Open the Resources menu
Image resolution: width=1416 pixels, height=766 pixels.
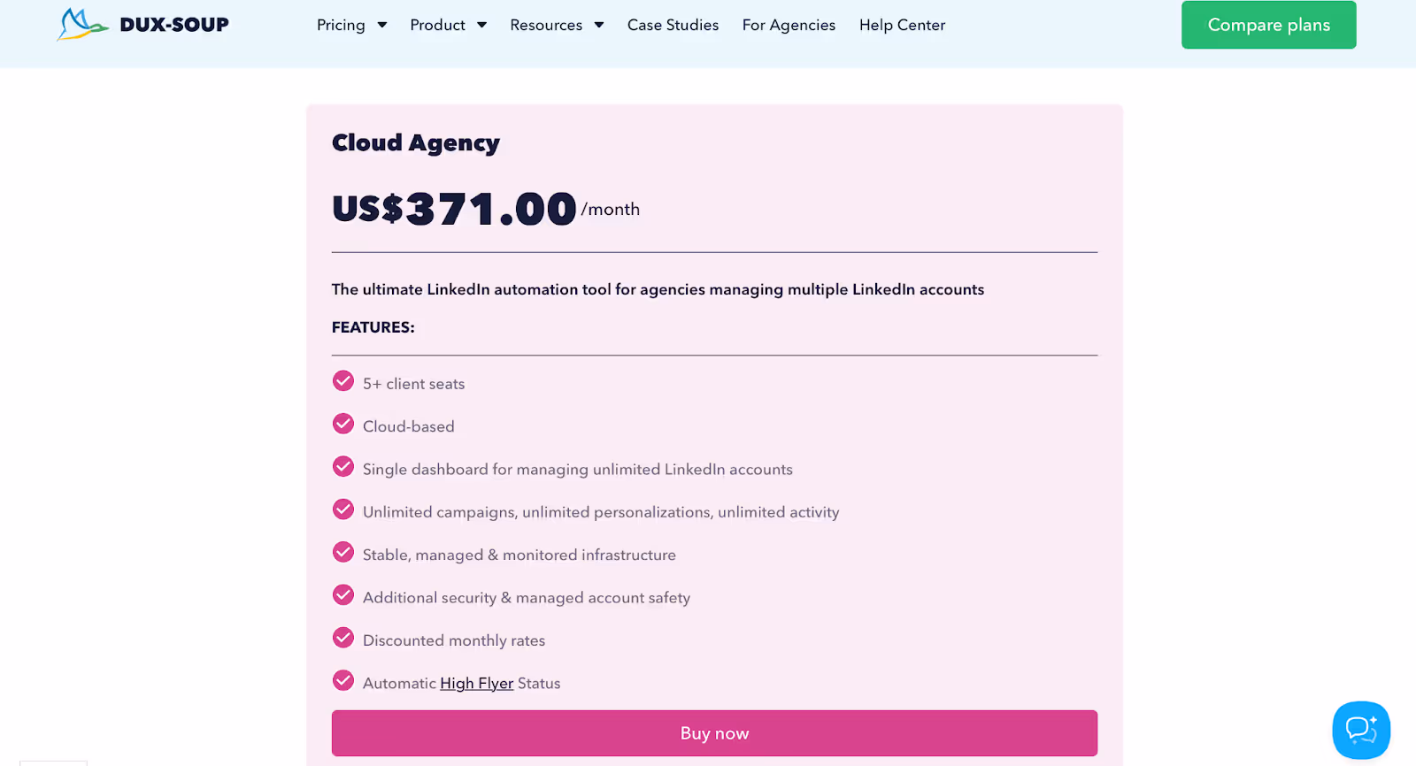coord(546,25)
